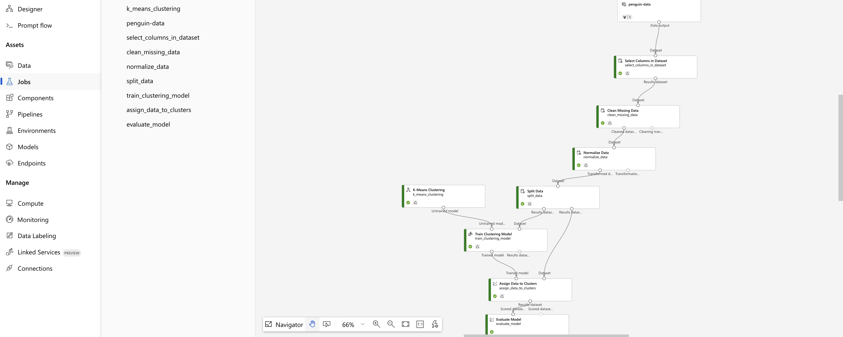The height and width of the screenshot is (337, 843).
Task: Select penguin-data in the component list
Action: click(x=145, y=23)
